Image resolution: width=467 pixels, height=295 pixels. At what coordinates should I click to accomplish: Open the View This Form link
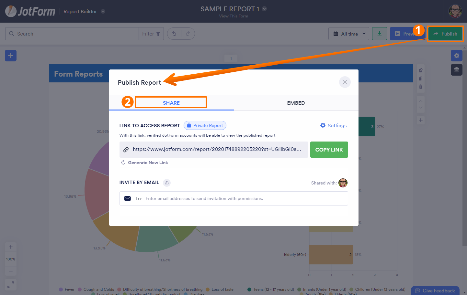coord(234,16)
